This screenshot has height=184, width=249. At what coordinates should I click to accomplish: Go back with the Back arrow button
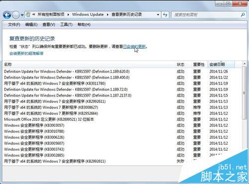pos(7,15)
